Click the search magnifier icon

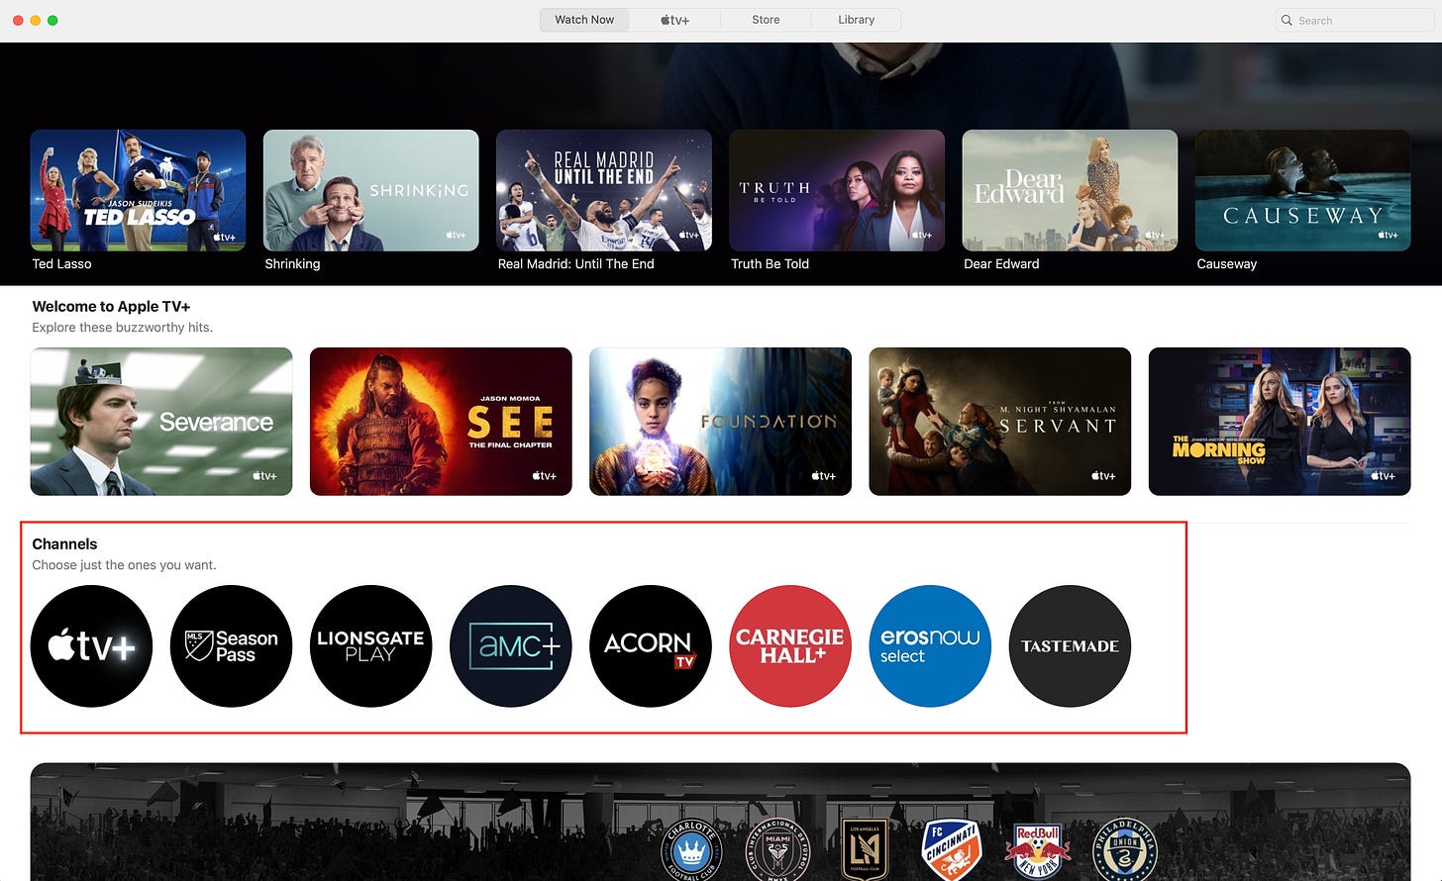tap(1287, 20)
